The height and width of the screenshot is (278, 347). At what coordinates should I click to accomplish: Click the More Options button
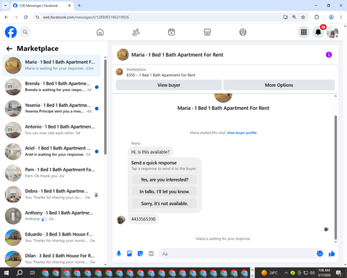tap(279, 85)
